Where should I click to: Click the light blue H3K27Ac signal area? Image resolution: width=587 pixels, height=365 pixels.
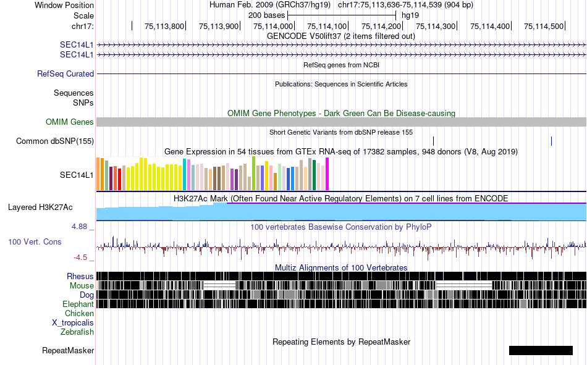pyautogui.click(x=342, y=212)
